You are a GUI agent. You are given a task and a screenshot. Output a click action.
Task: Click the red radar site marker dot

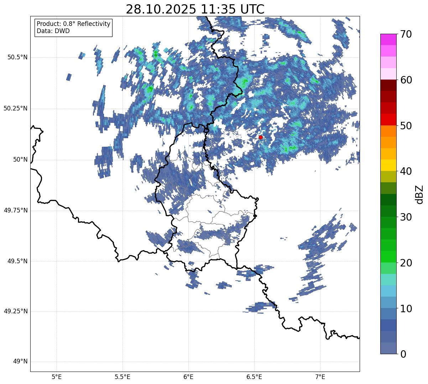pos(261,137)
